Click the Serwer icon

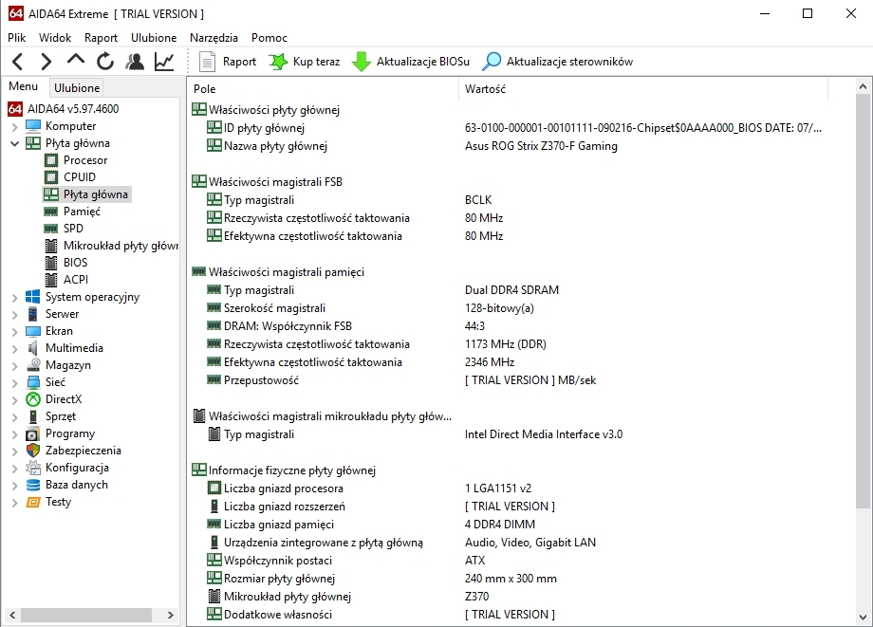point(33,314)
